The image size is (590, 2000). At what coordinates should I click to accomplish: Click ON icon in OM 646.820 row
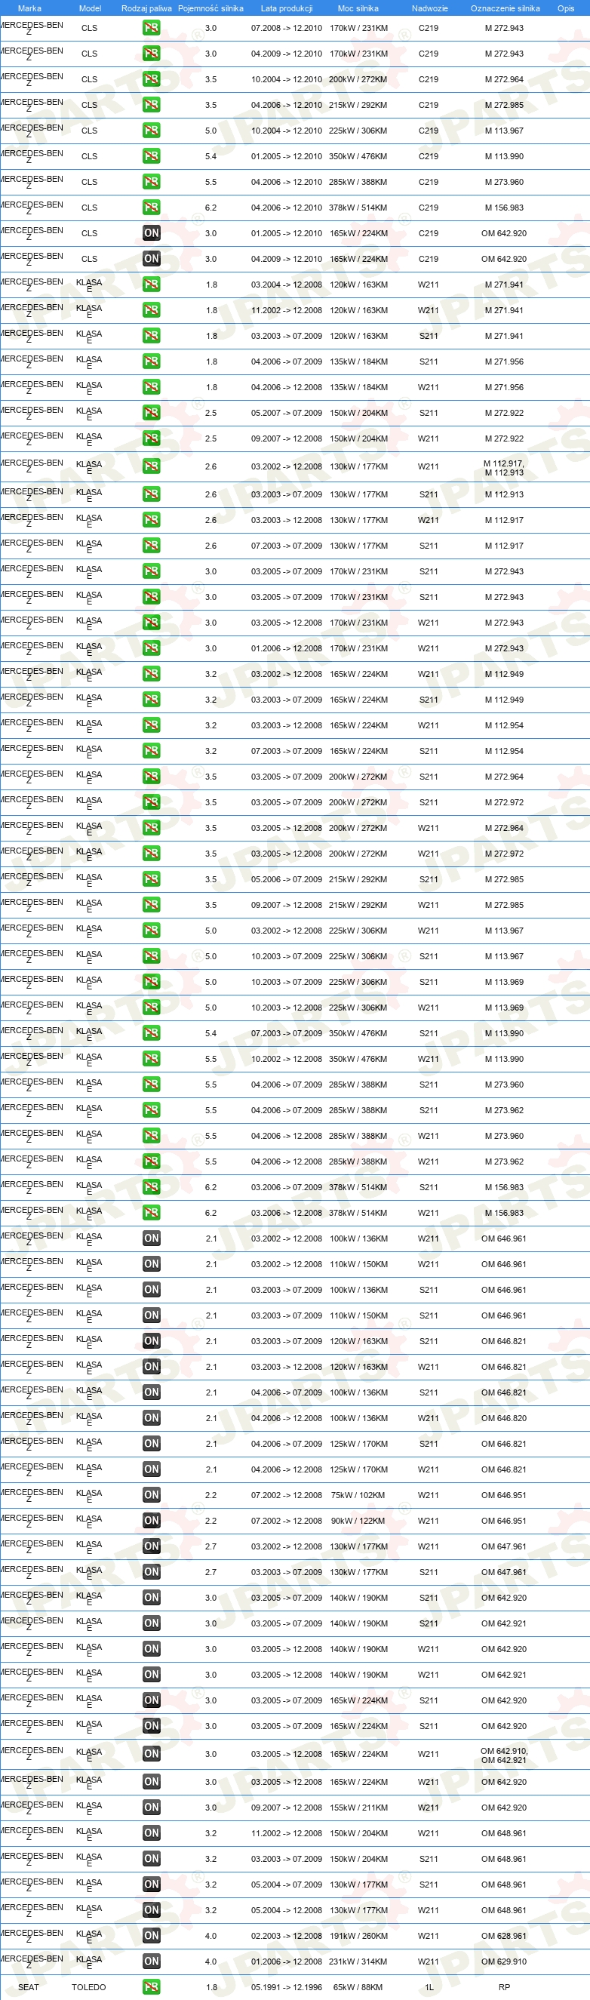tap(152, 1417)
